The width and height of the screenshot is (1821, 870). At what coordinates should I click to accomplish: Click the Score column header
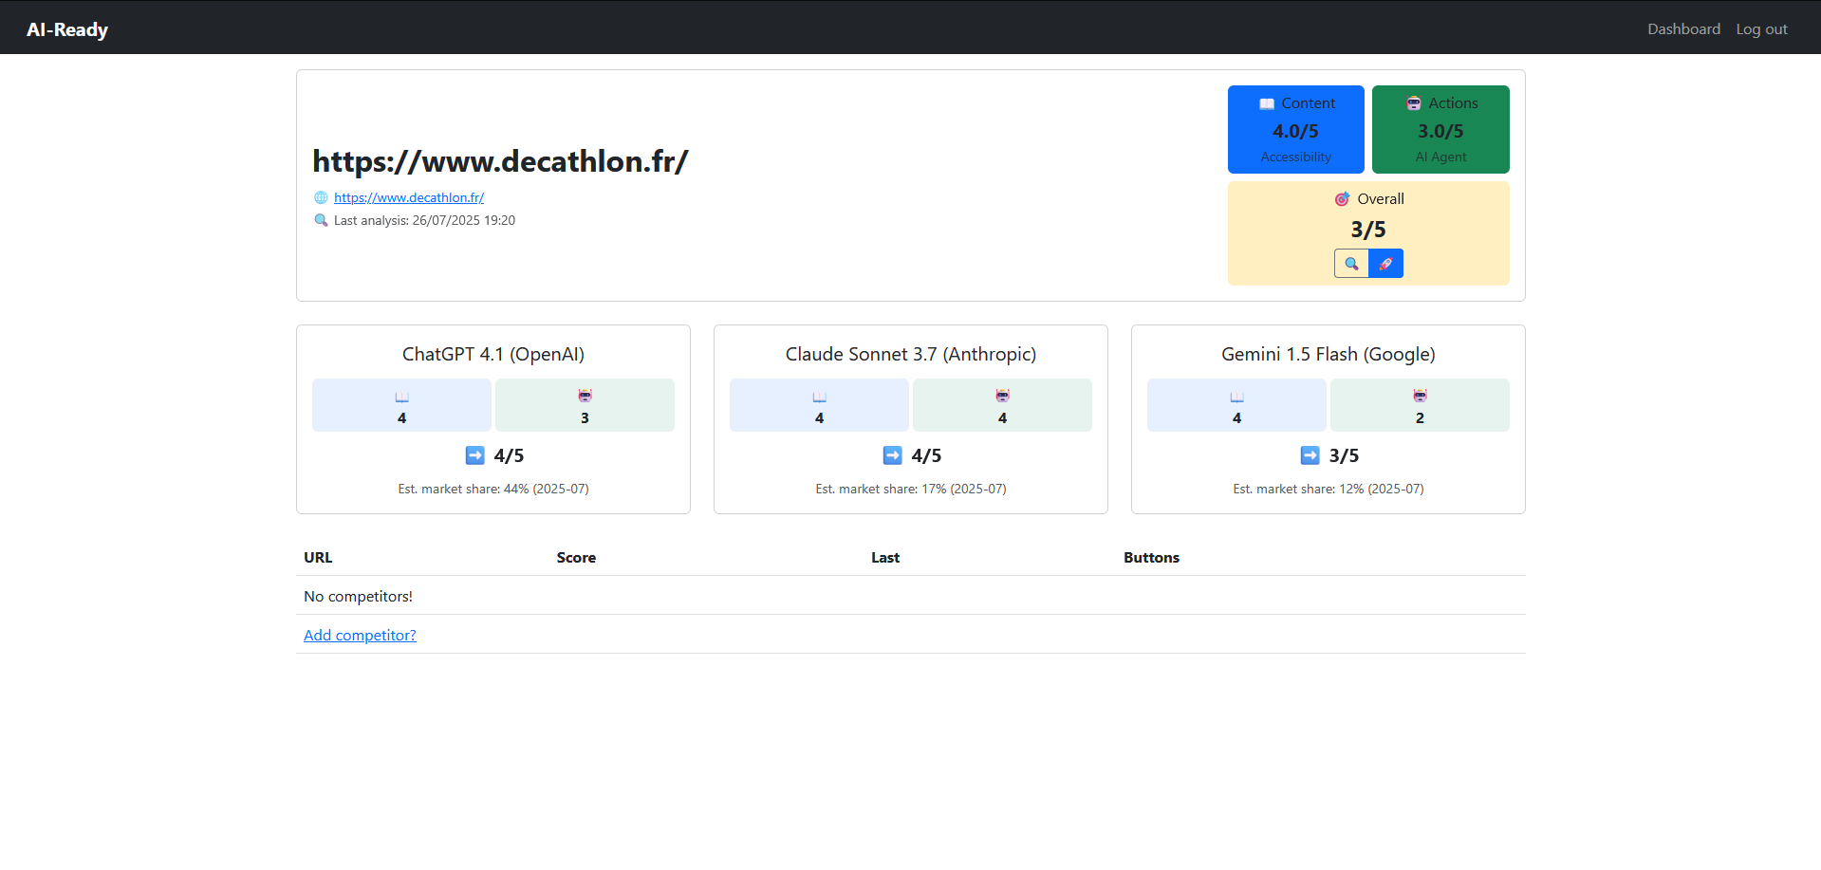coord(576,558)
